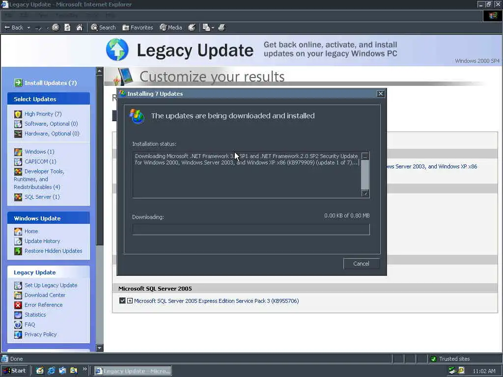Filter by CAPICOM (1) category
This screenshot has width=503, height=377.
(x=40, y=161)
